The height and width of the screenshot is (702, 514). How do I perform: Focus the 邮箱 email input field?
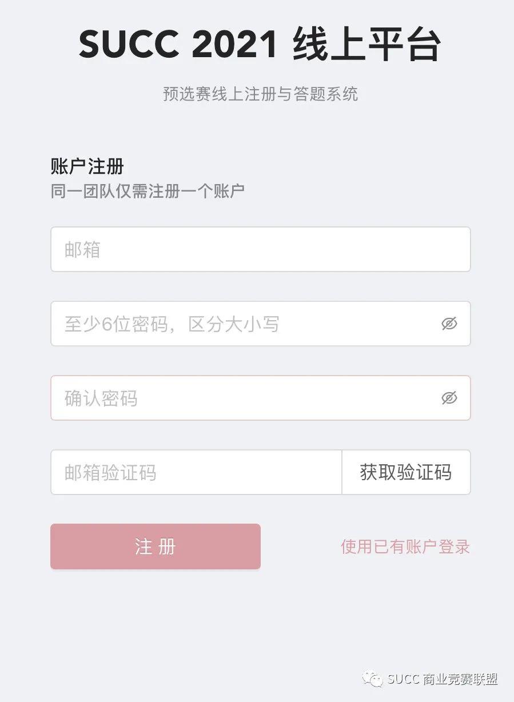pyautogui.click(x=260, y=249)
